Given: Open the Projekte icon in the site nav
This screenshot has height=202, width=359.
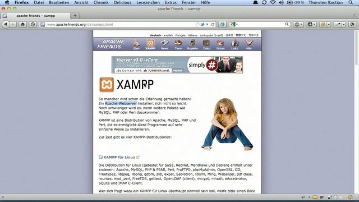Looking at the screenshot, I should pos(192,44).
